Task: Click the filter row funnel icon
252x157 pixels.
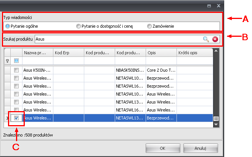Action: (7, 61)
